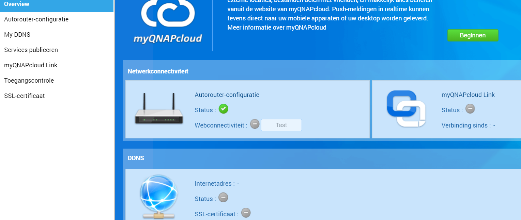
Task: Open Toegangscontrole settings
Action: [29, 81]
